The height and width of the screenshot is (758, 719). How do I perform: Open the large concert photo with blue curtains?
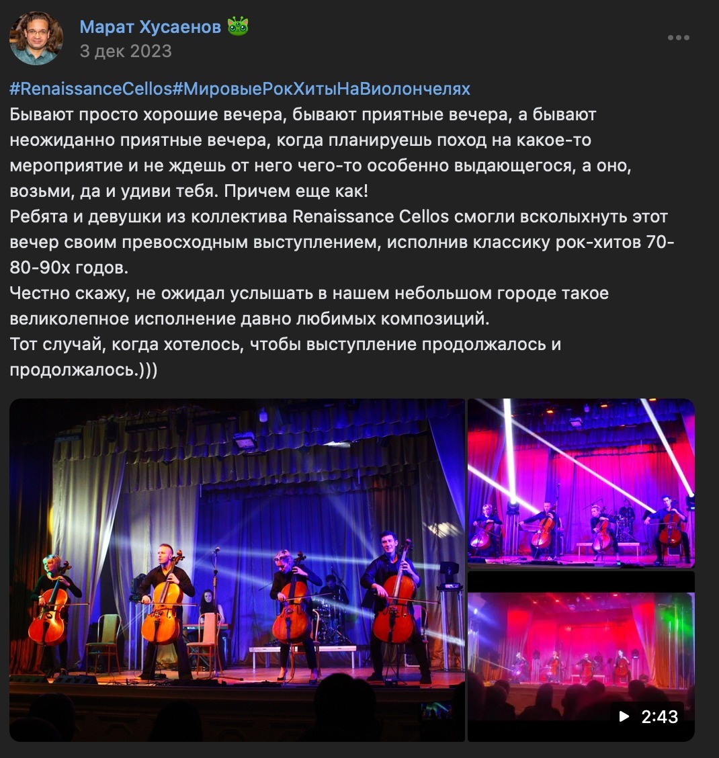pos(237,570)
